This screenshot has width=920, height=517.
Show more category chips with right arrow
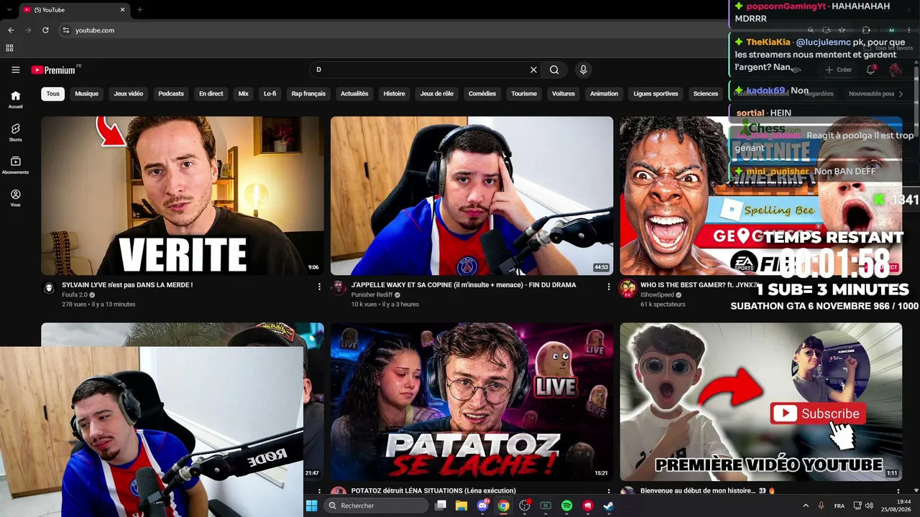coord(901,93)
